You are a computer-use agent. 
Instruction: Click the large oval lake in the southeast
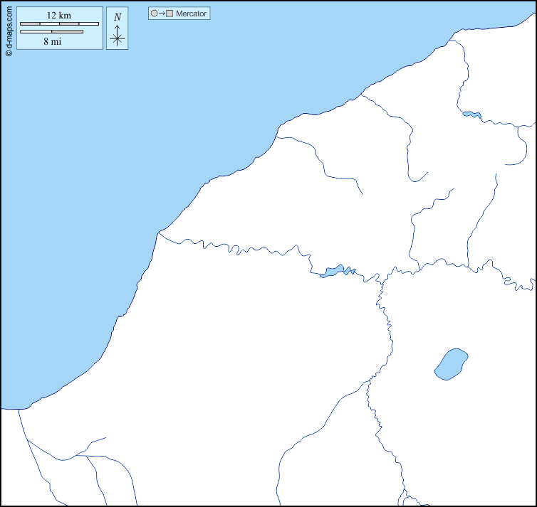[x=451, y=364]
